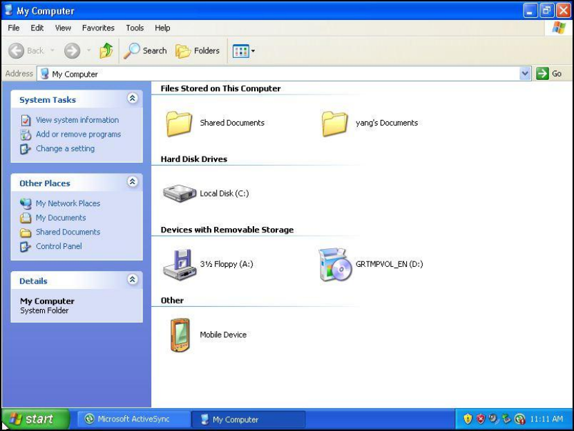This screenshot has height=431, width=574.
Task: Click the Shared Documents sidebar folder icon
Action: [26, 232]
